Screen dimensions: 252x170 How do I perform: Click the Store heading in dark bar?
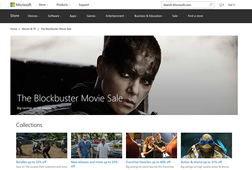click(15, 16)
